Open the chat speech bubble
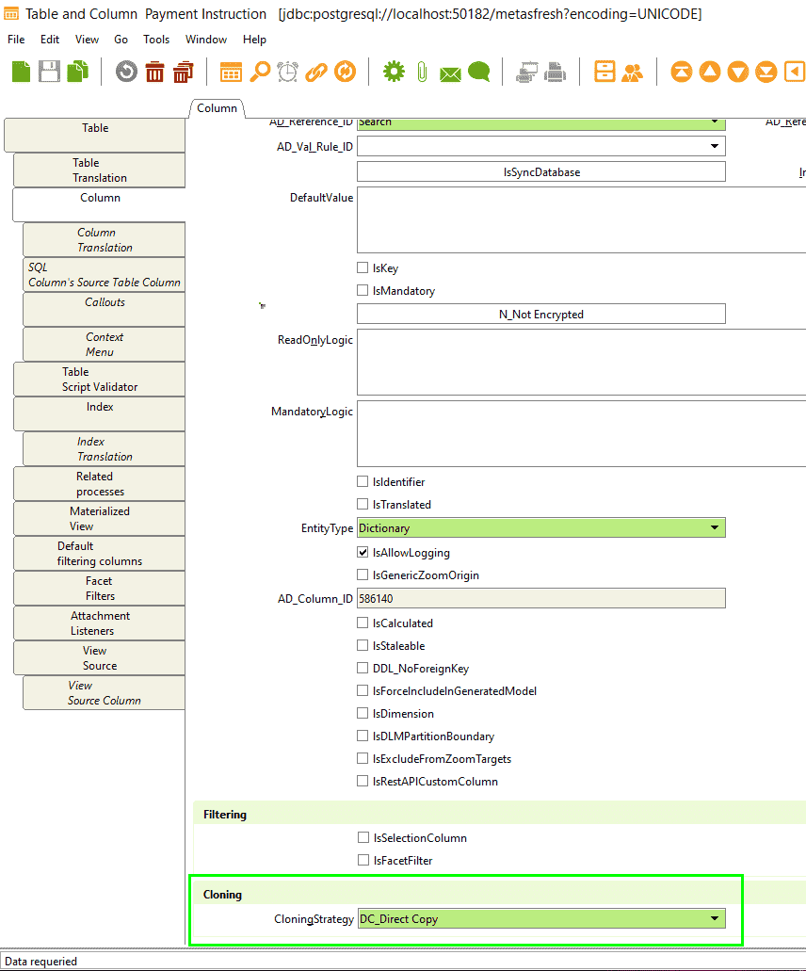 click(x=479, y=72)
